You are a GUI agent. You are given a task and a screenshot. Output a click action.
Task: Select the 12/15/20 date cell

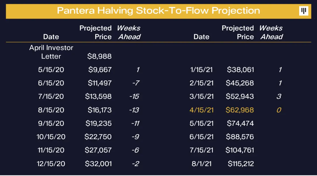pos(51,164)
